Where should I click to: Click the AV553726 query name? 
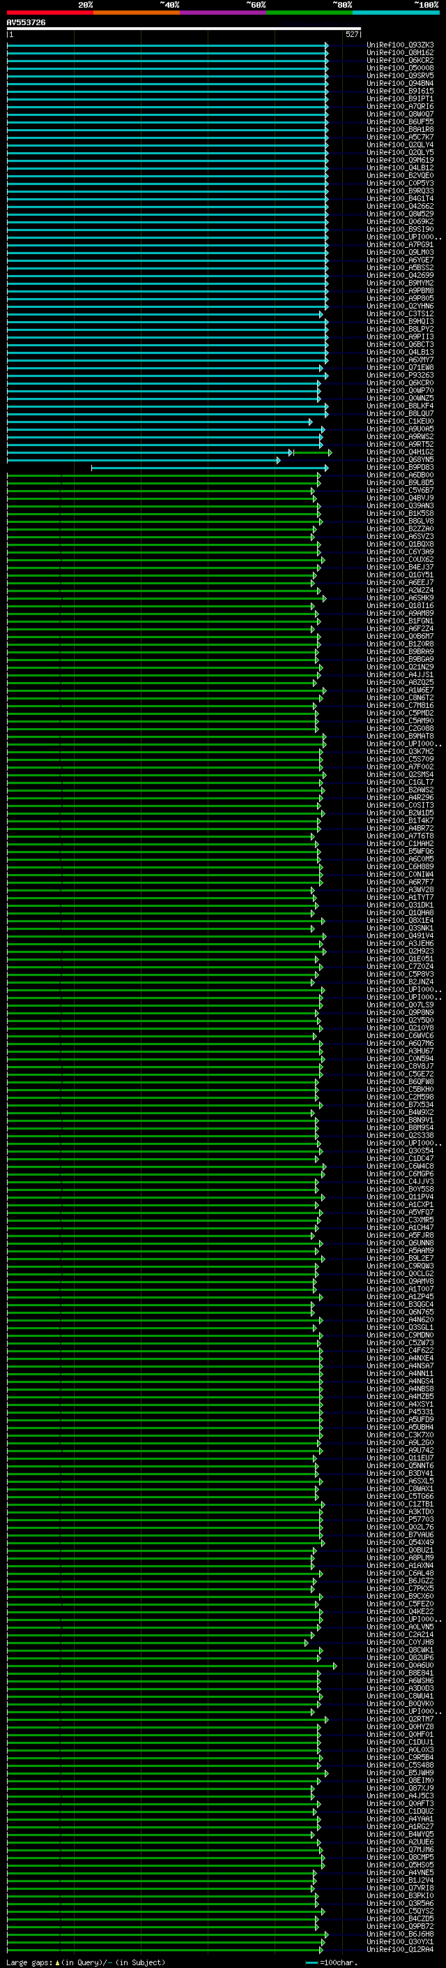tap(26, 23)
